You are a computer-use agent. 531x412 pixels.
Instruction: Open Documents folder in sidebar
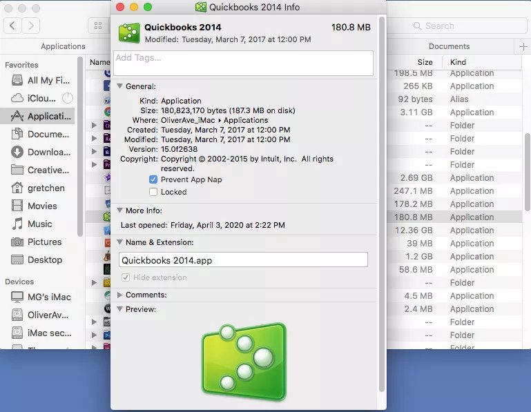(x=40, y=134)
